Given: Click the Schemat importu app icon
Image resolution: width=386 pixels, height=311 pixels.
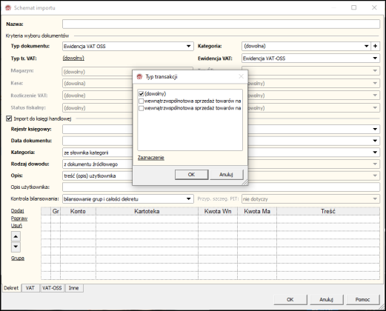Looking at the screenshot, I should [8, 8].
